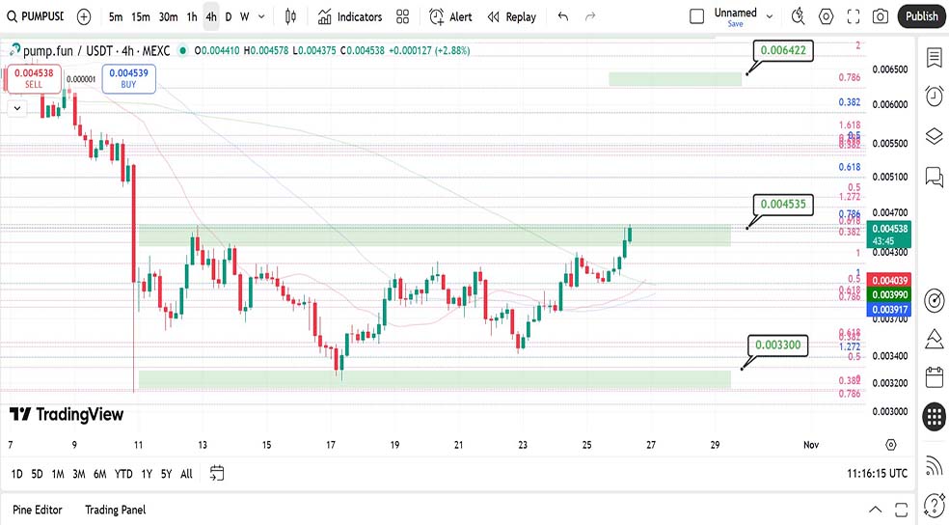Open chart settings hexagon icon

point(827,16)
